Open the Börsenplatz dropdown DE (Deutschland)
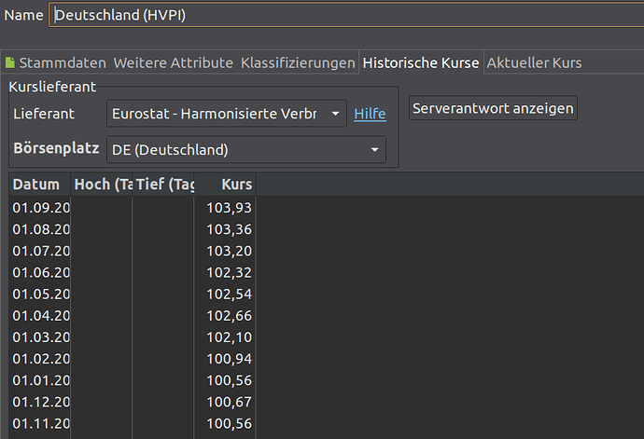This screenshot has width=644, height=439. [x=246, y=150]
